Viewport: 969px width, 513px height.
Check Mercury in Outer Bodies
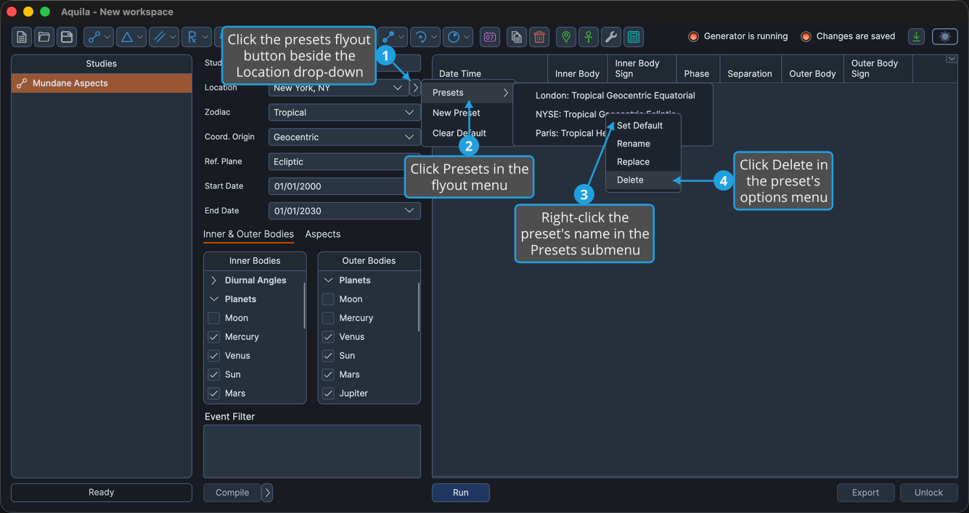tap(328, 318)
